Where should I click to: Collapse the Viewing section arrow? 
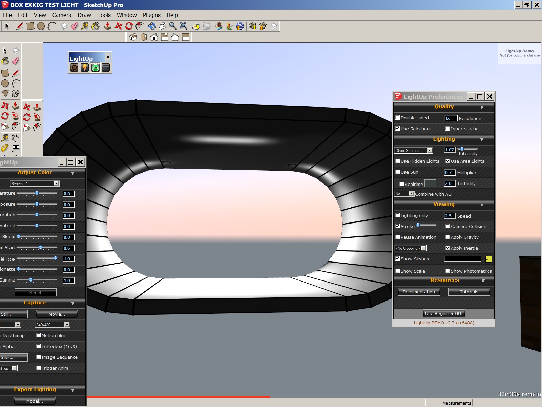tap(482, 205)
